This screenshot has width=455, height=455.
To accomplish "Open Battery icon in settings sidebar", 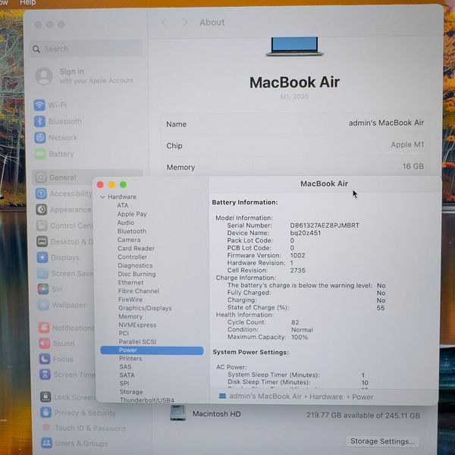I will pos(40,154).
